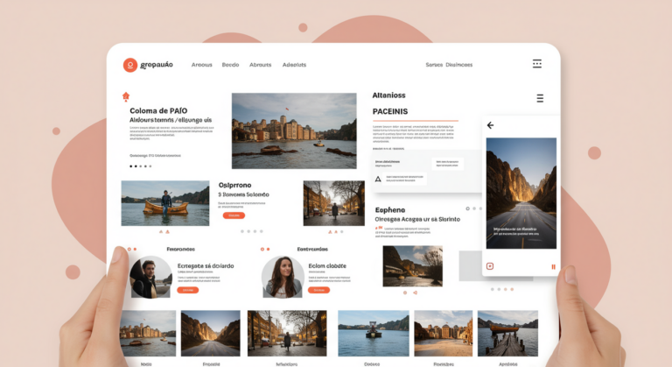The width and height of the screenshot is (672, 367).
Task: Open the canyon road thumbnail in the bottom gallery
Action: [x=210, y=334]
